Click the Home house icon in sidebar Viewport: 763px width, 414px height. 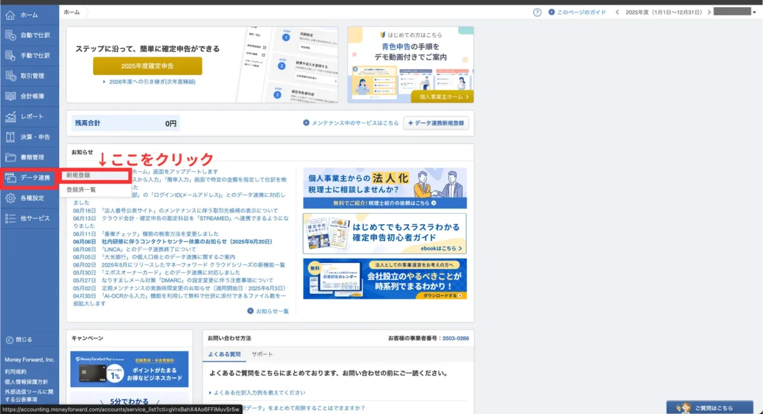click(x=10, y=15)
